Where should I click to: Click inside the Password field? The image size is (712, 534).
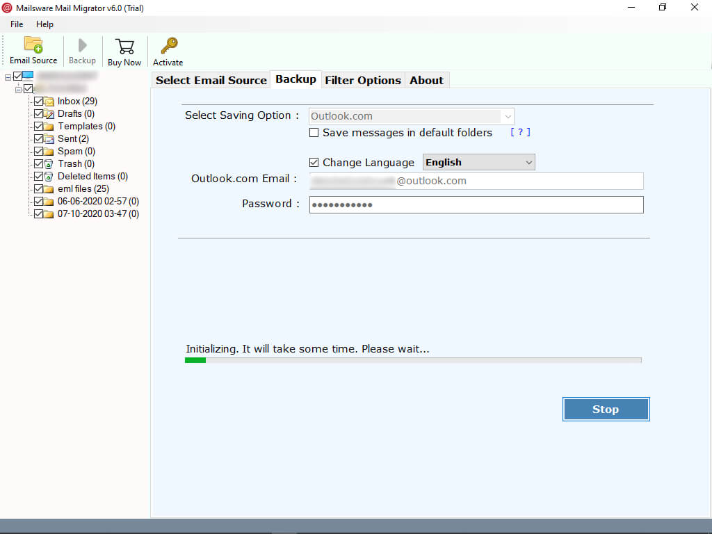pos(476,204)
